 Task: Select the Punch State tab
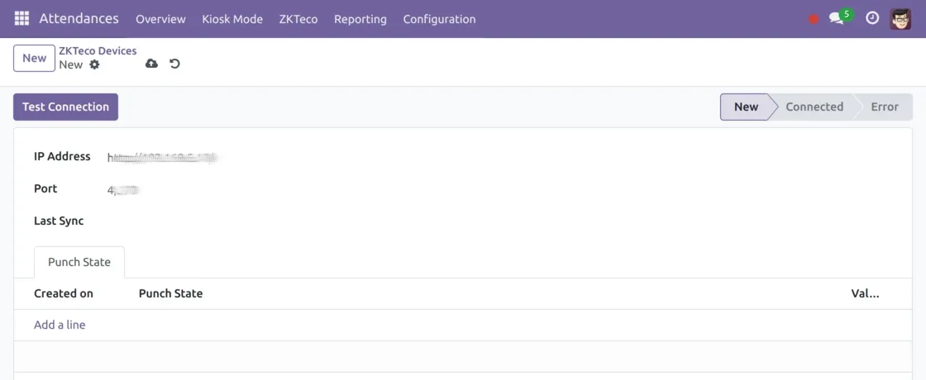[79, 262]
